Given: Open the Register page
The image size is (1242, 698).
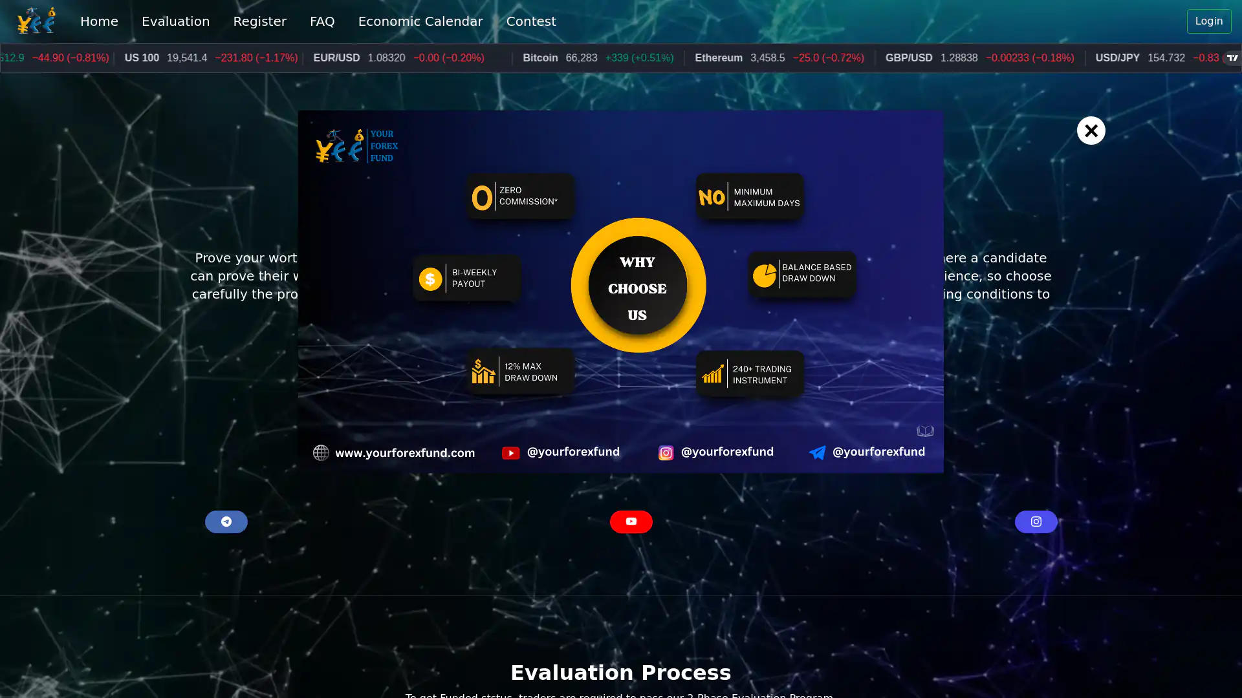Looking at the screenshot, I should coord(259,21).
